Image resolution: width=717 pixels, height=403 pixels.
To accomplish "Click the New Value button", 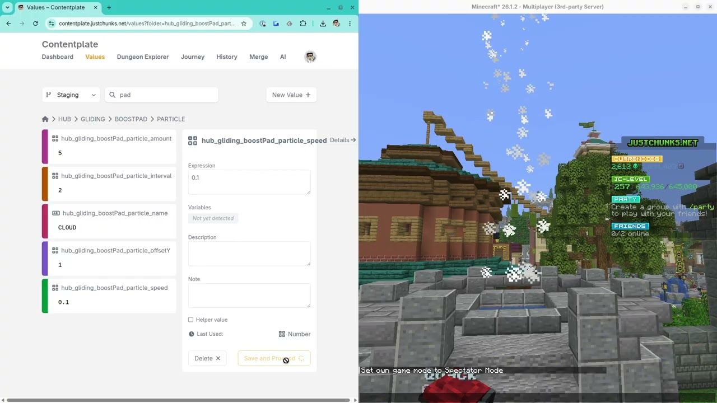I will pyautogui.click(x=291, y=95).
